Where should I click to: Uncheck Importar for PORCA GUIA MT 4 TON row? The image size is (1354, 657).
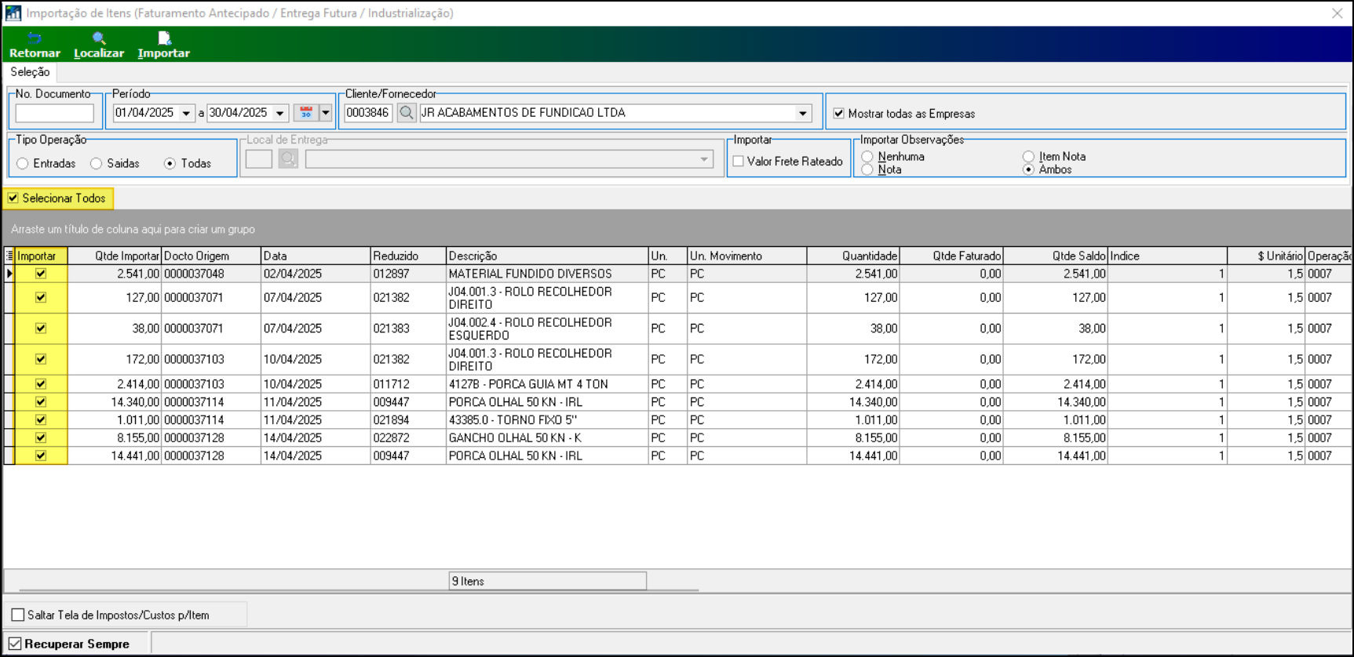point(41,384)
